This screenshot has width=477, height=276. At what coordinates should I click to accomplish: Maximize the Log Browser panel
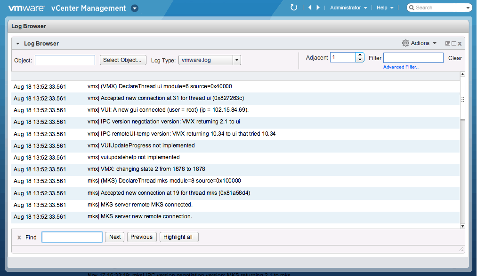point(453,44)
